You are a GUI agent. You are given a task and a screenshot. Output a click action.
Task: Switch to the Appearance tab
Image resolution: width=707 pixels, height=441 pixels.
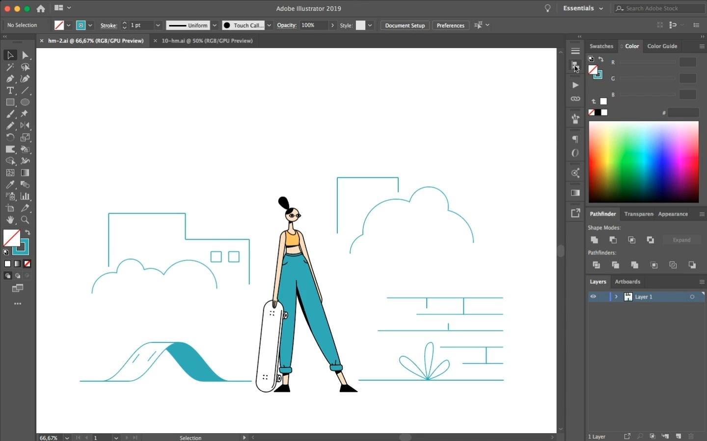pos(673,214)
